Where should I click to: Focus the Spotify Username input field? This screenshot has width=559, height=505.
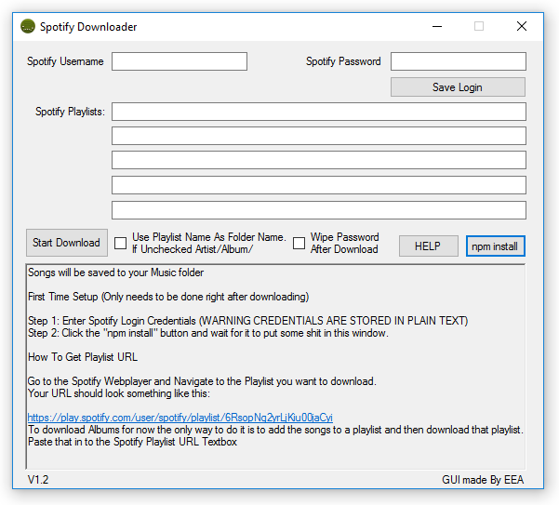[180, 61]
